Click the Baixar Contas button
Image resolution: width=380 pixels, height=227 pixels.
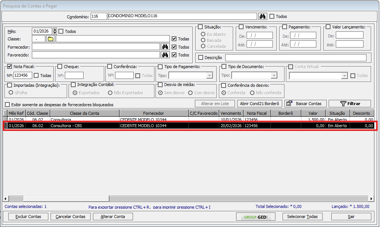[x=305, y=104]
